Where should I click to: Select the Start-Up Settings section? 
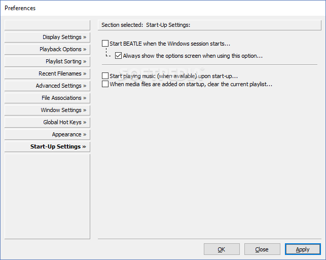(x=47, y=147)
